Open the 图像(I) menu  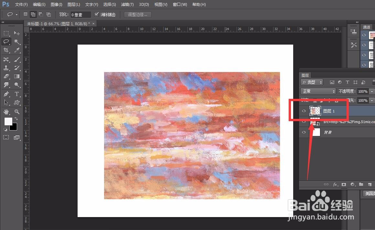[x=57, y=5]
